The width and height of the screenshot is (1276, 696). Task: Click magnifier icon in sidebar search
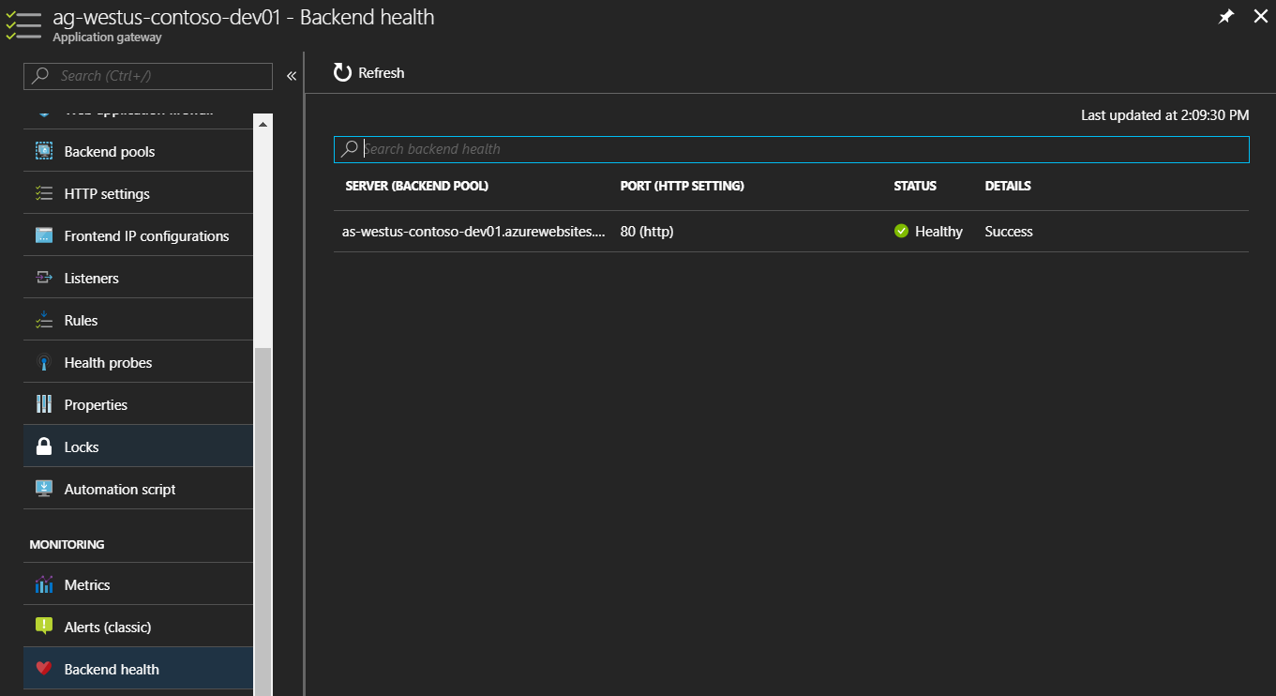(40, 76)
